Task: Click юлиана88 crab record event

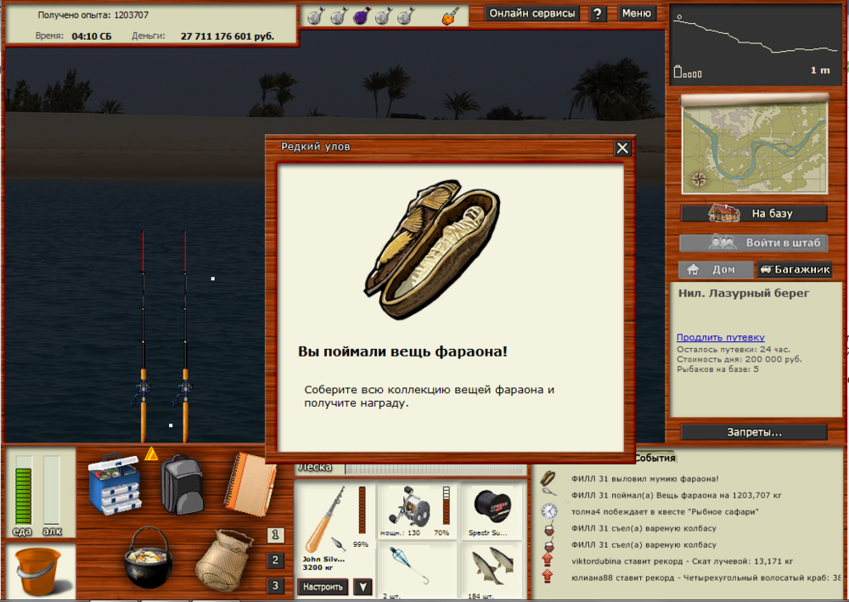Action: [706, 577]
